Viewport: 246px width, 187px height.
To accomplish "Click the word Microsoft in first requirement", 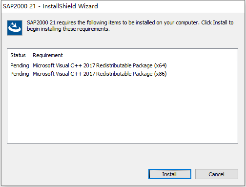I will (x=43, y=65).
